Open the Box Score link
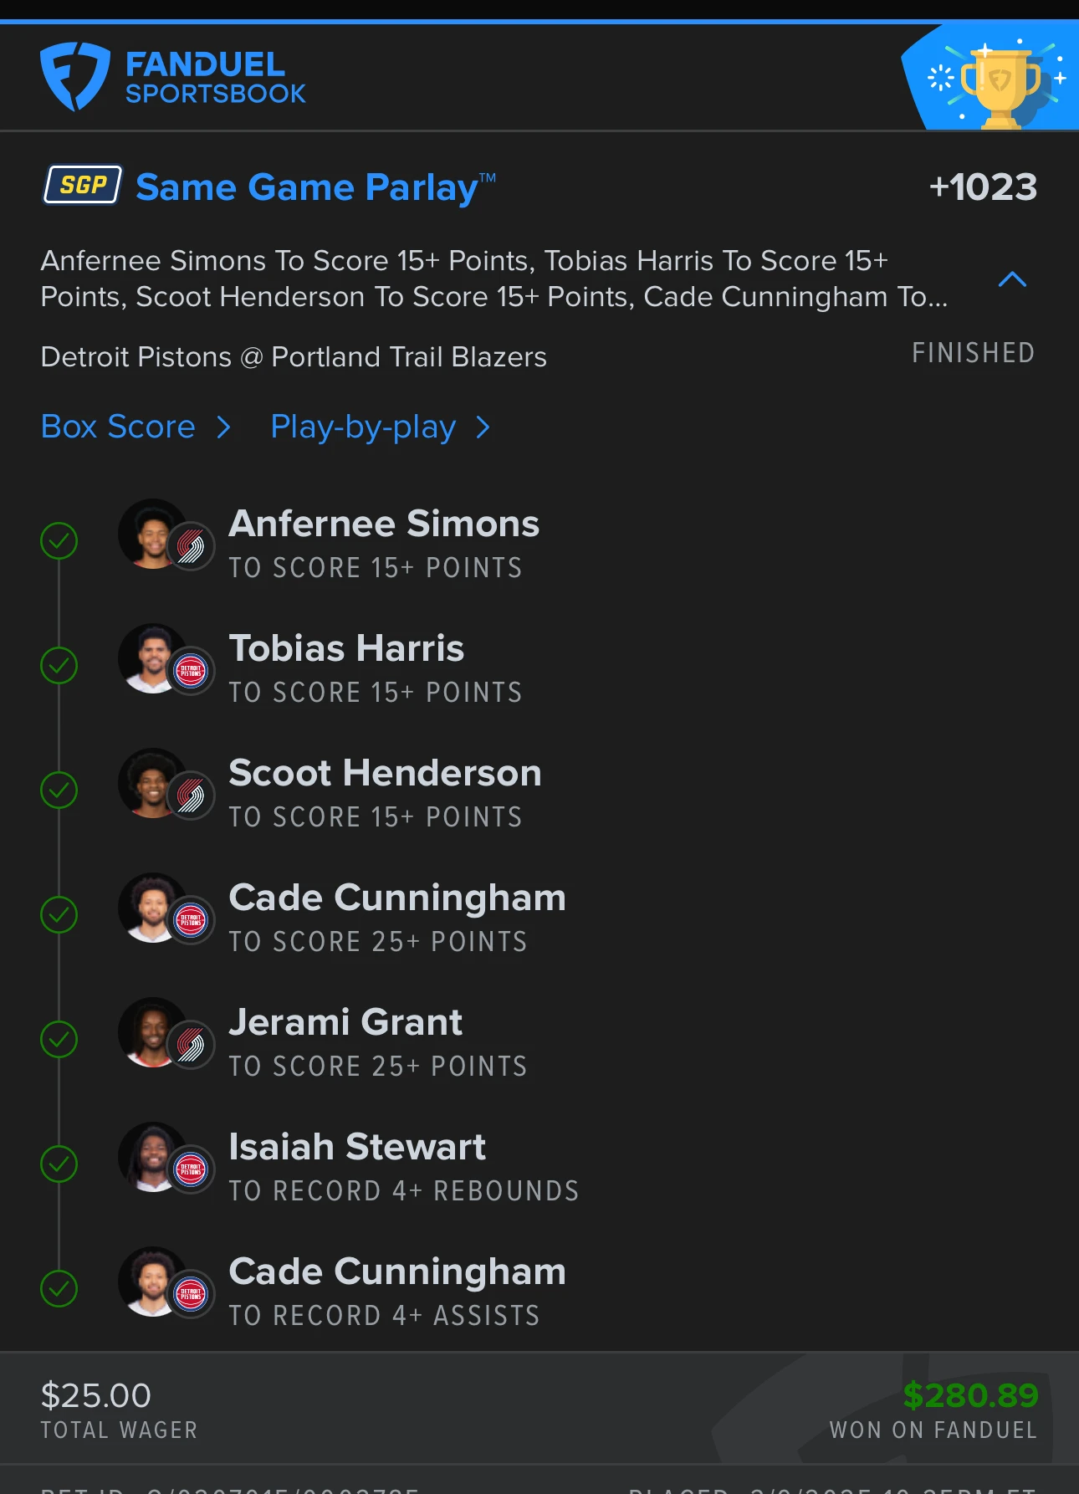This screenshot has height=1494, width=1079. (x=118, y=427)
